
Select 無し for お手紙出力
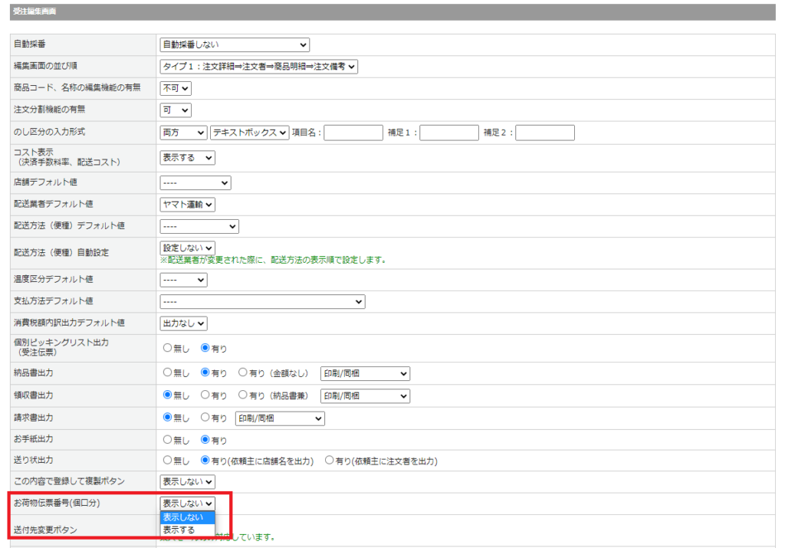pos(168,440)
